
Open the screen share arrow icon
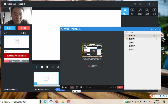pyautogui.click(x=77, y=87)
